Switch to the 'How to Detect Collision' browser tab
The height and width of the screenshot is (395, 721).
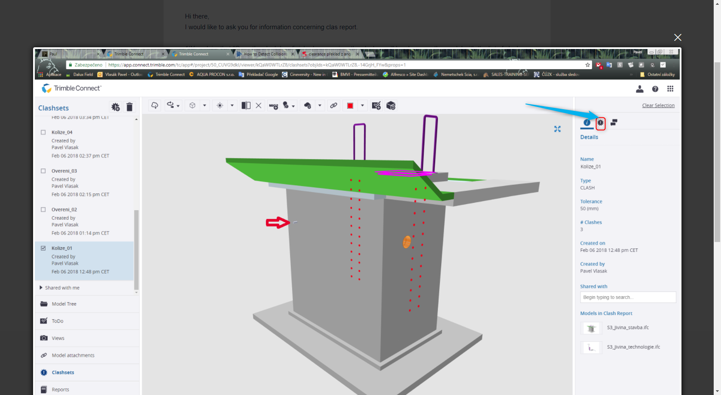[263, 54]
